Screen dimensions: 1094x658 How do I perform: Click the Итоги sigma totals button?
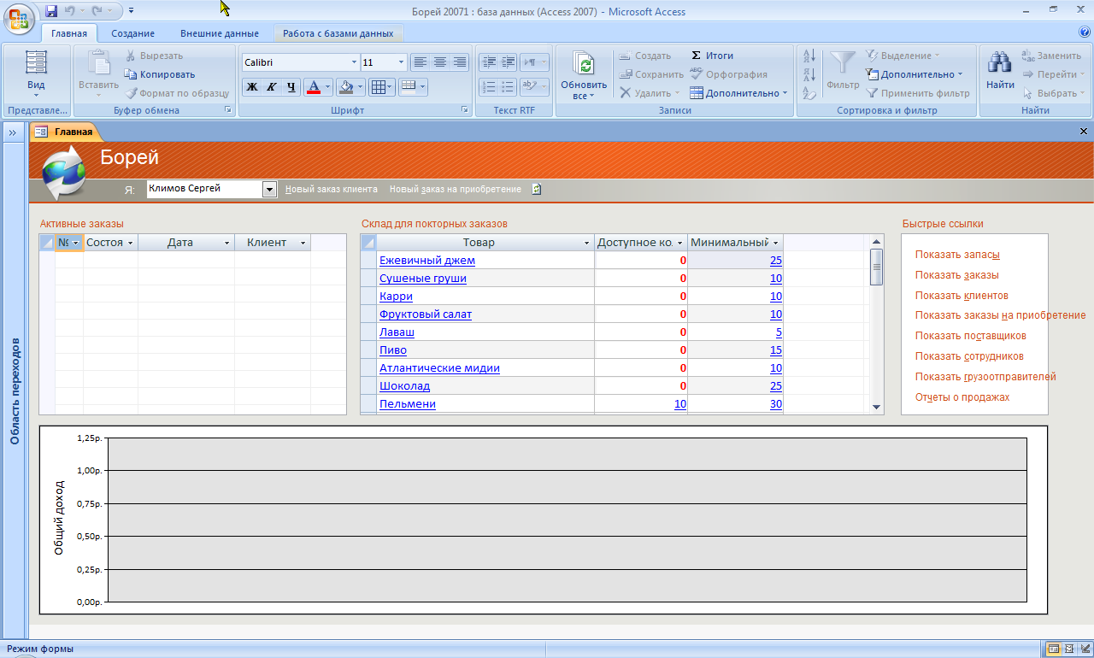tap(711, 56)
